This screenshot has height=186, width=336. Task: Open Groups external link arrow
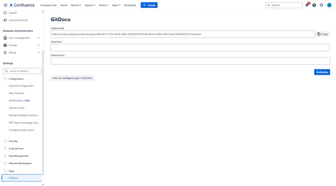pos(38,45)
